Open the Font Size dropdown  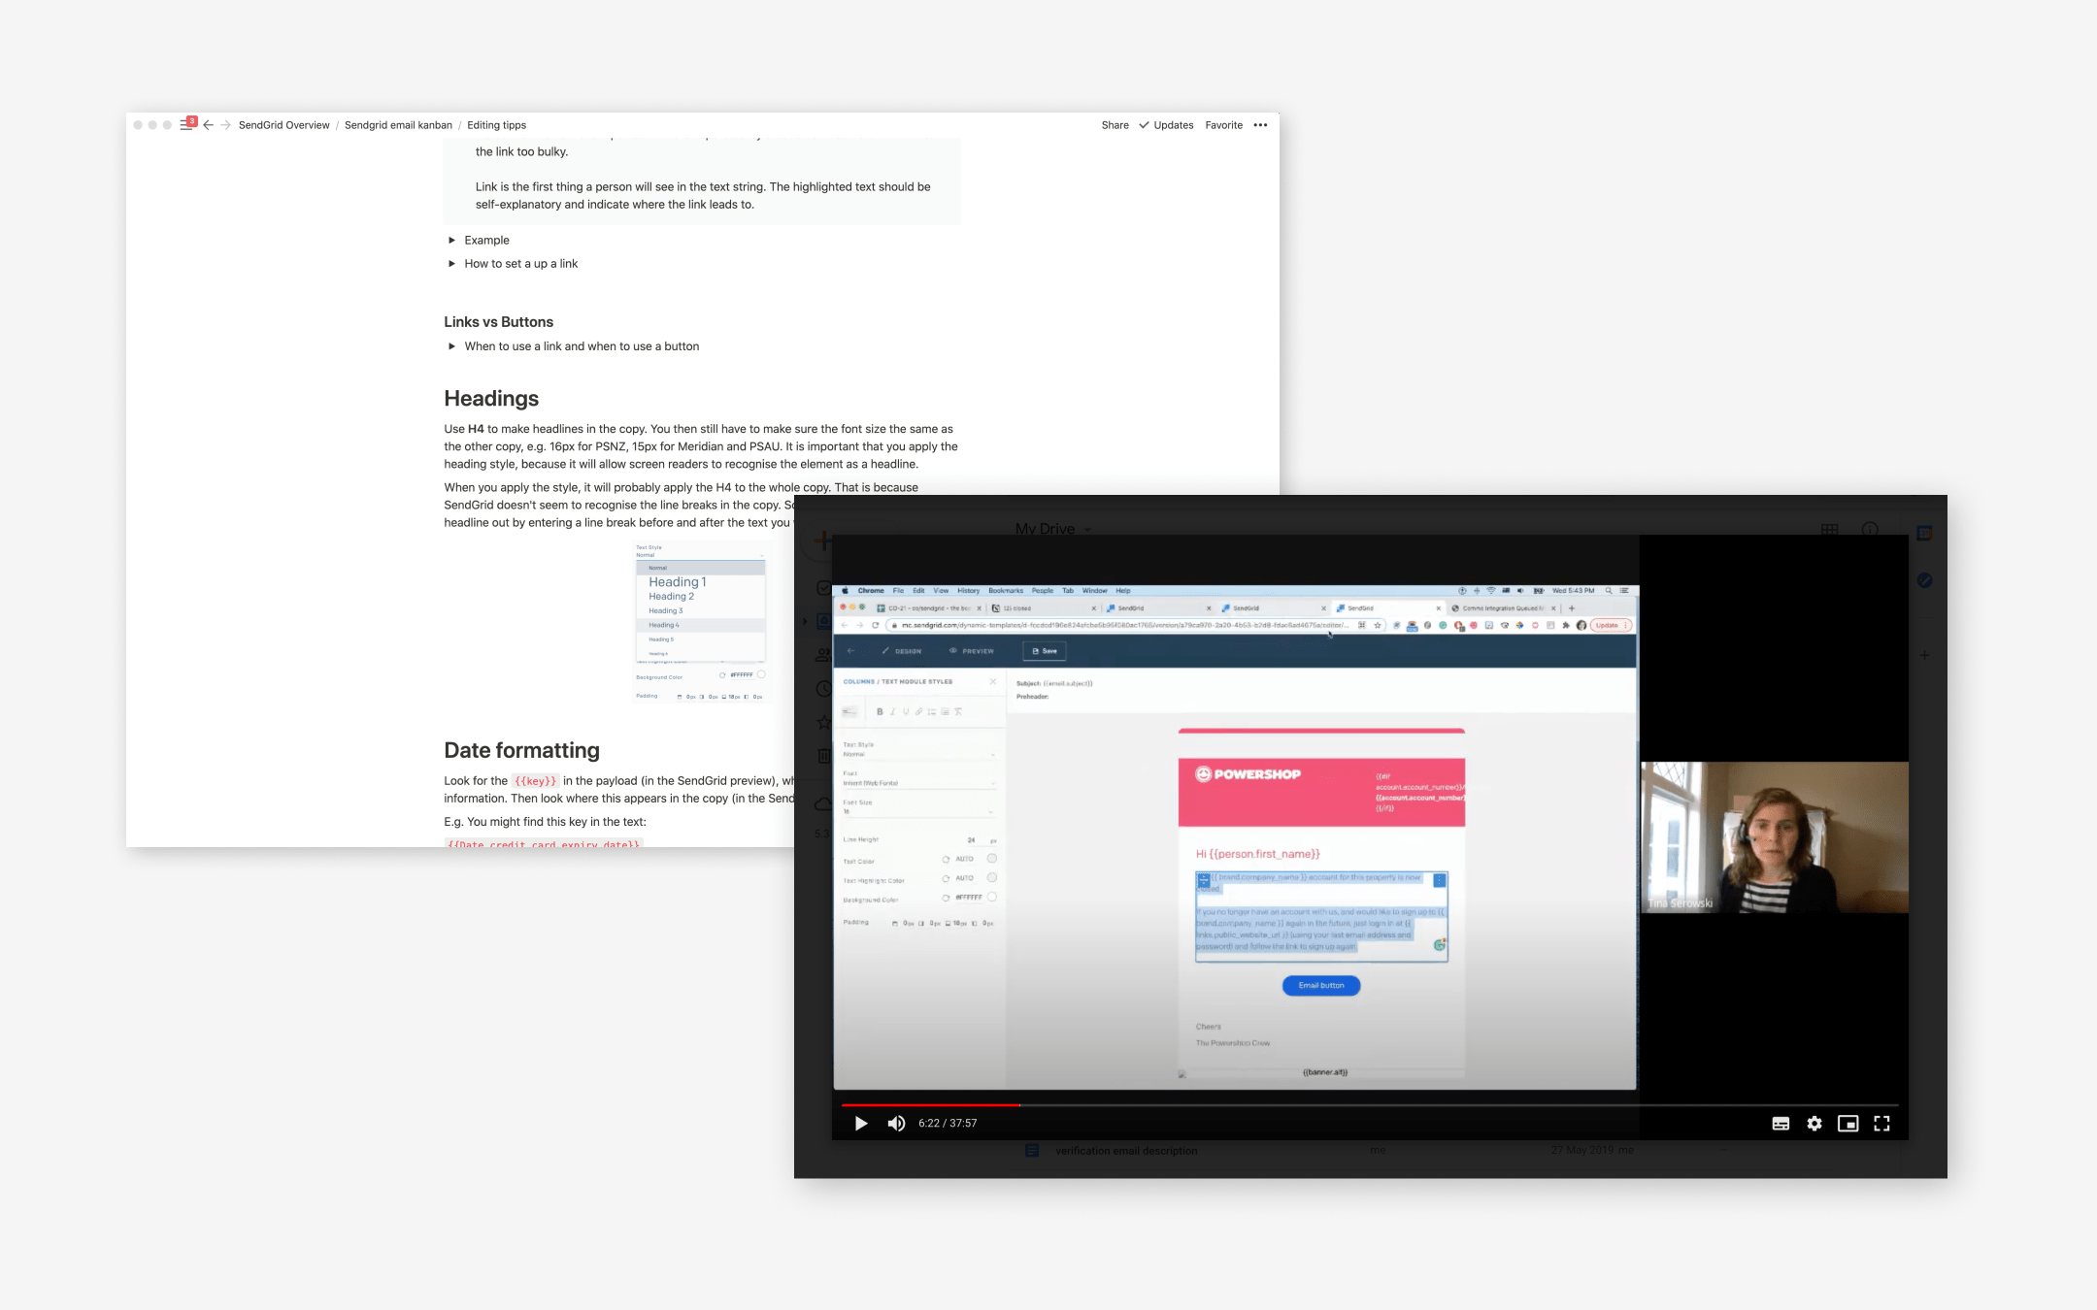pyautogui.click(x=991, y=812)
